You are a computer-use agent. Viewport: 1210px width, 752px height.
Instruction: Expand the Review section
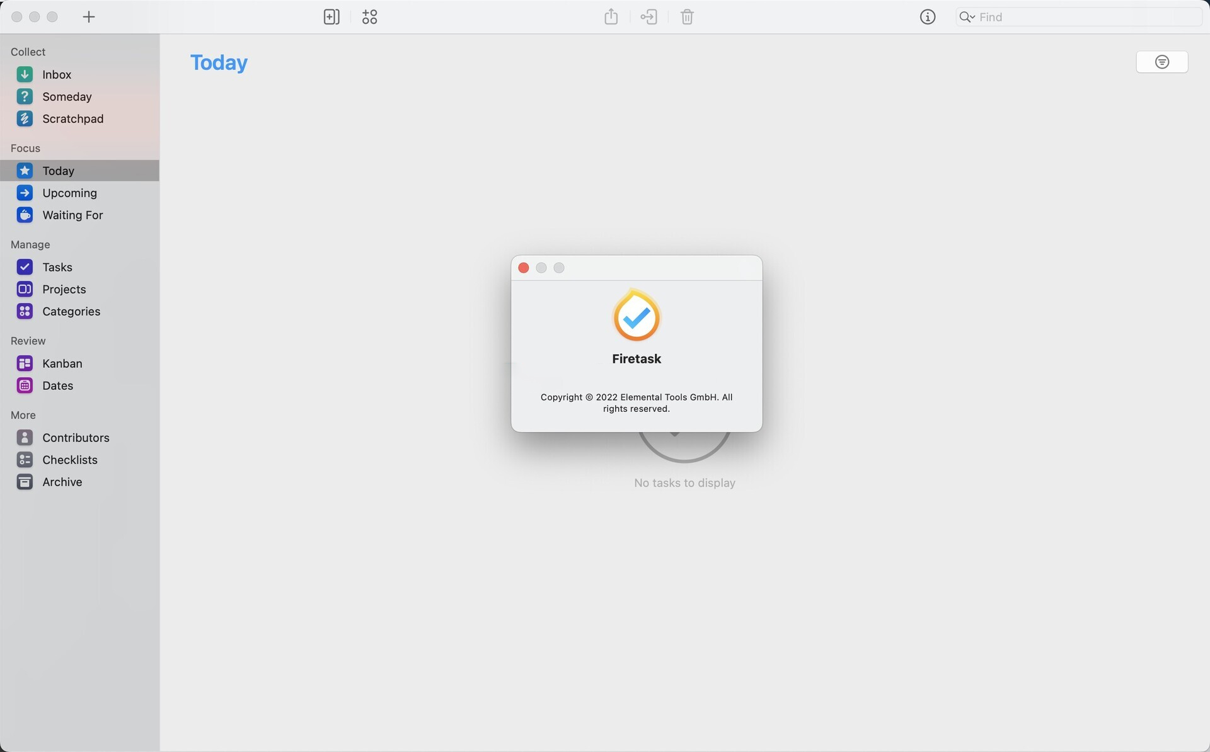28,341
